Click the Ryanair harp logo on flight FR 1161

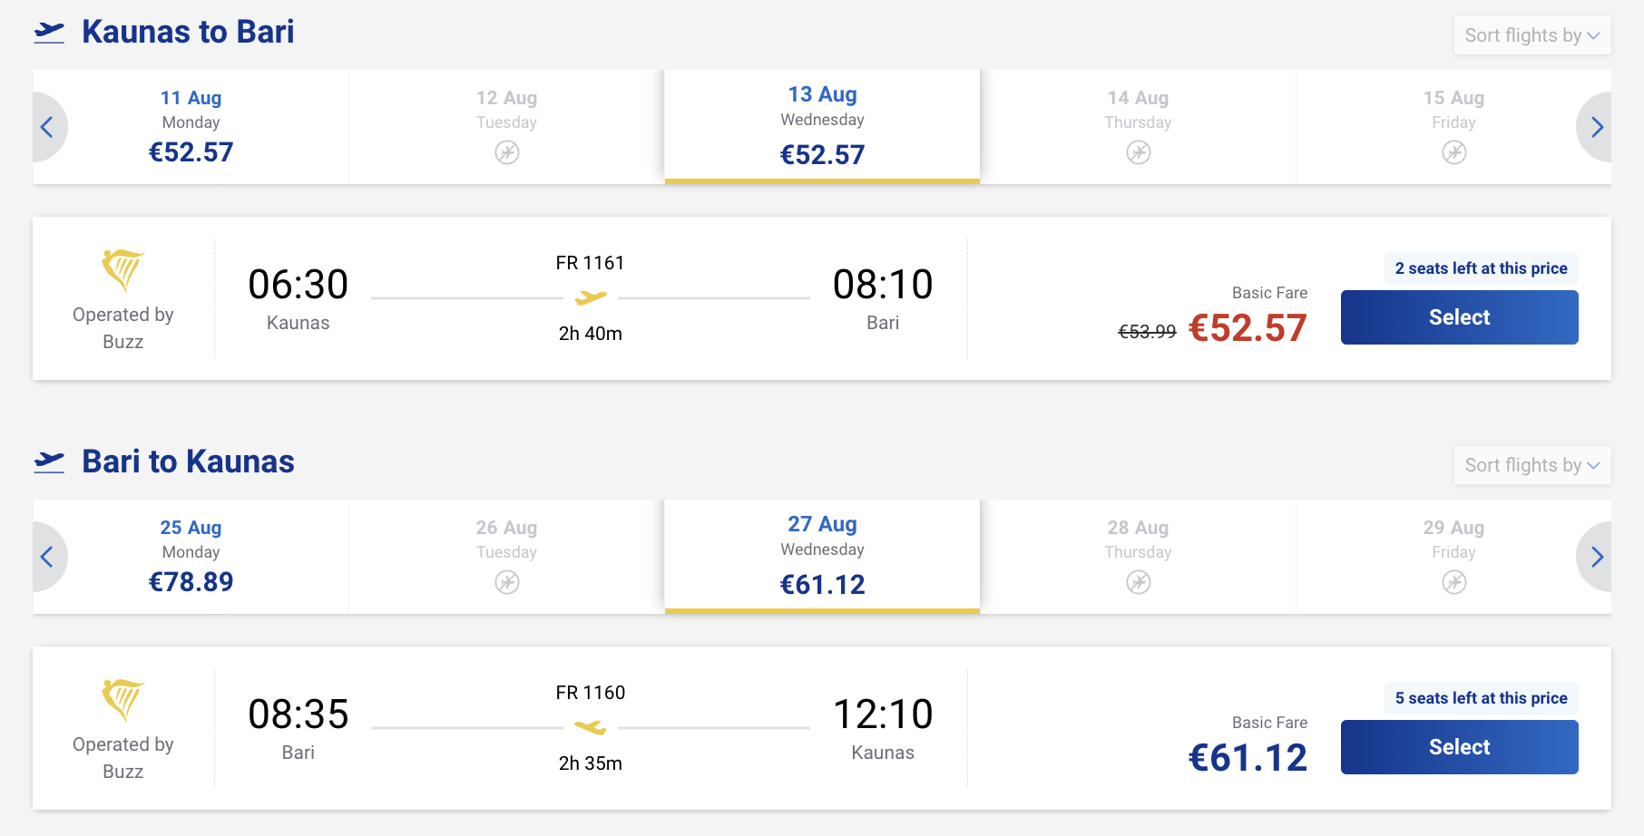[122, 269]
